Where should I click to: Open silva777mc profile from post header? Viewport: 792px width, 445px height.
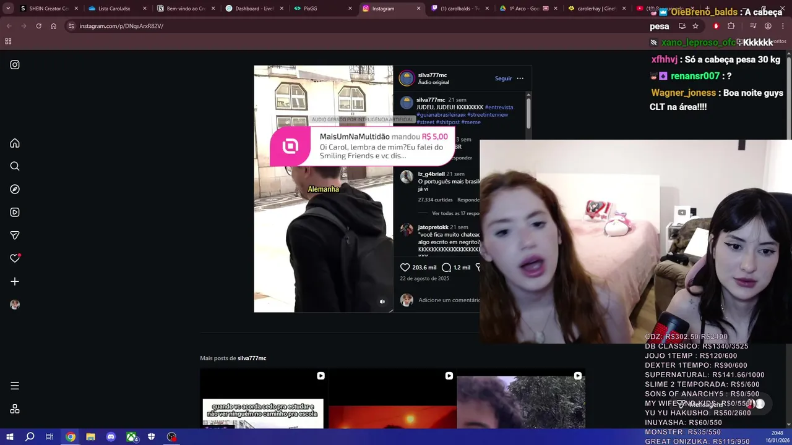click(x=432, y=75)
